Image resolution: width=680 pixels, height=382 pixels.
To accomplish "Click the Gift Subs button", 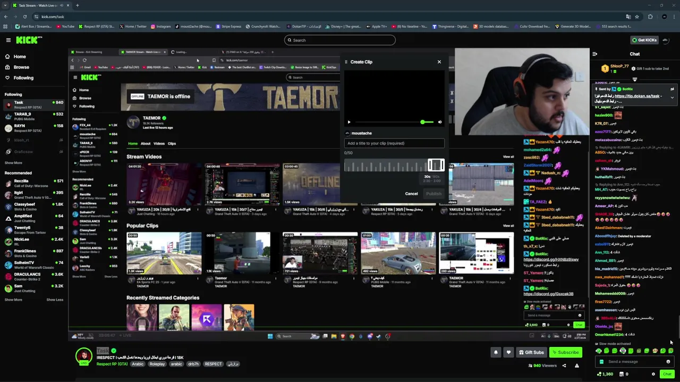I will click(531, 352).
